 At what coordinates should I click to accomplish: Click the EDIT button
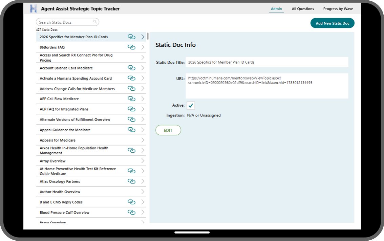(168, 130)
